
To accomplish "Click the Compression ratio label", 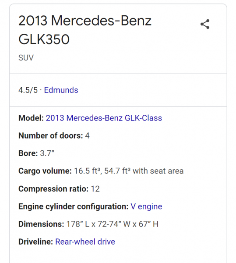I will click(53, 189).
